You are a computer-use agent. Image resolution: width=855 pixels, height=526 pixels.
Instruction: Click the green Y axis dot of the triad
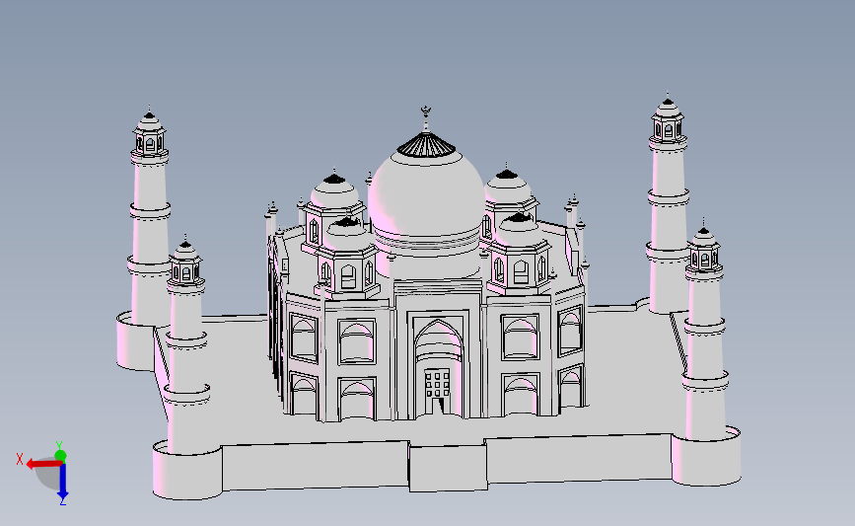(60, 456)
